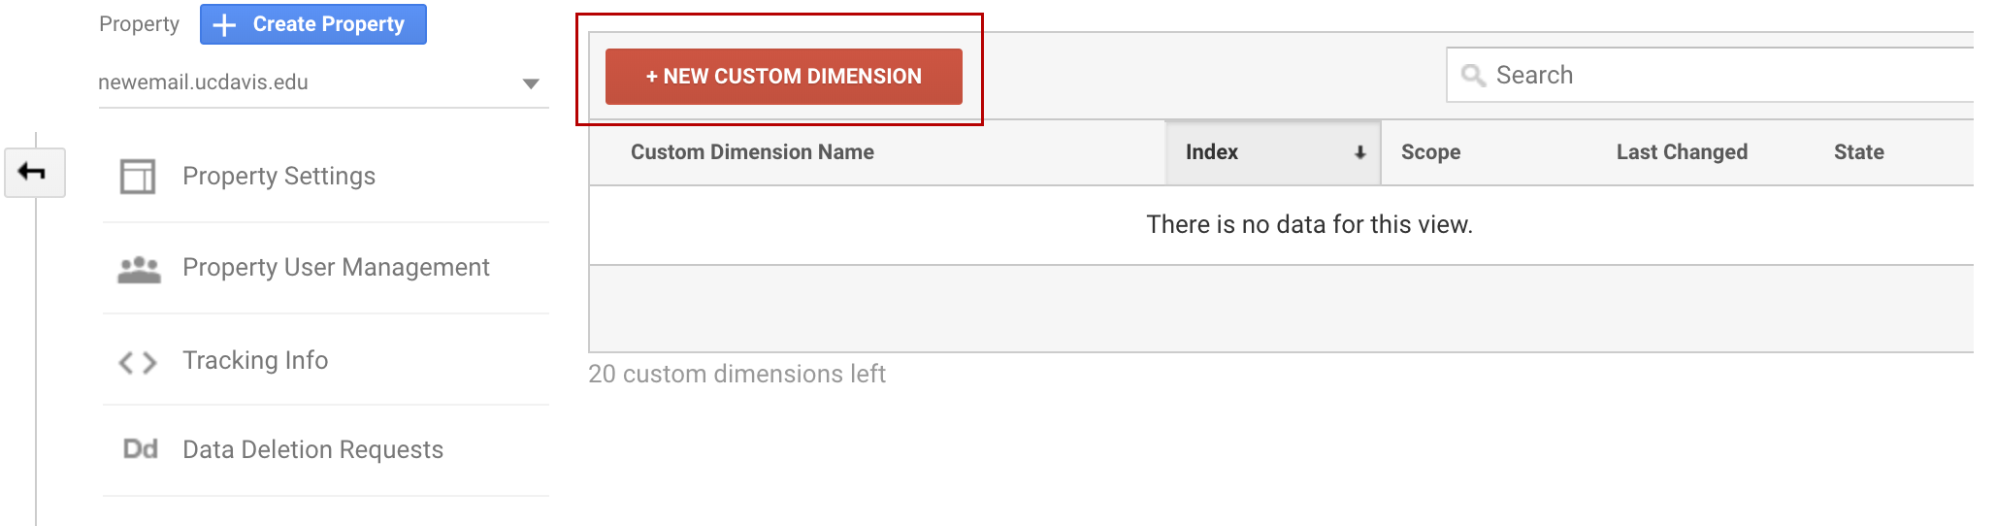Sort by Custom Dimension Name column

point(752,152)
